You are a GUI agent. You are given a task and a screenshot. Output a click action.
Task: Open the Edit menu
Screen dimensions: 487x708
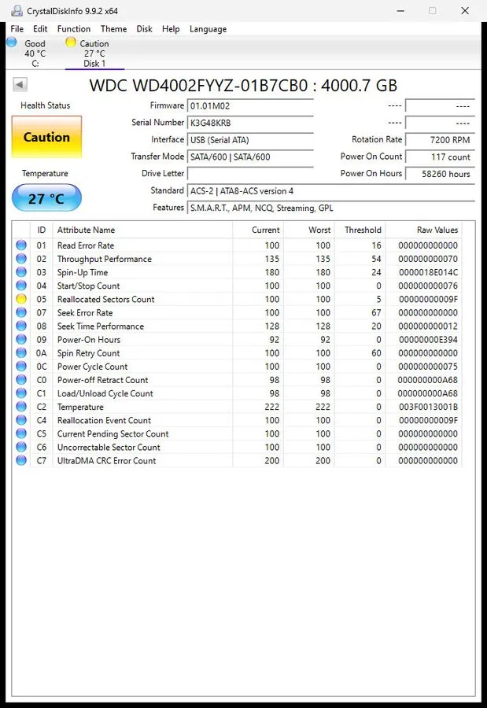click(40, 29)
